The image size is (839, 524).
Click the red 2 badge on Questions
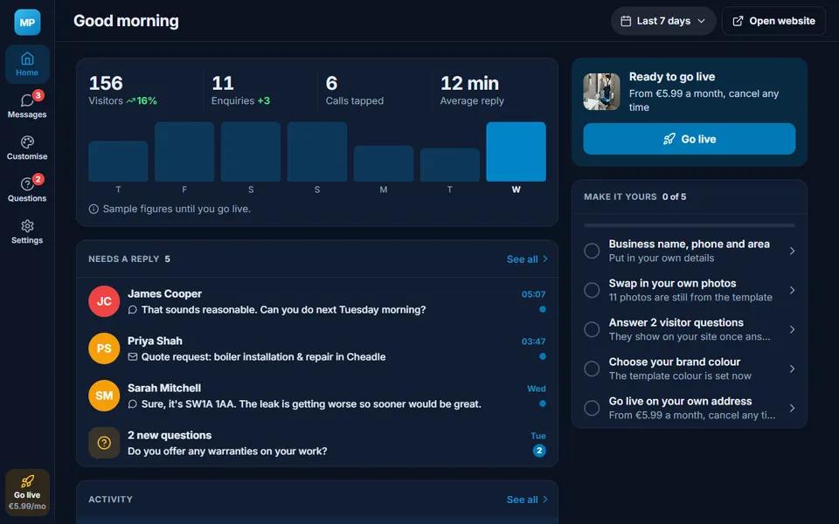[38, 179]
